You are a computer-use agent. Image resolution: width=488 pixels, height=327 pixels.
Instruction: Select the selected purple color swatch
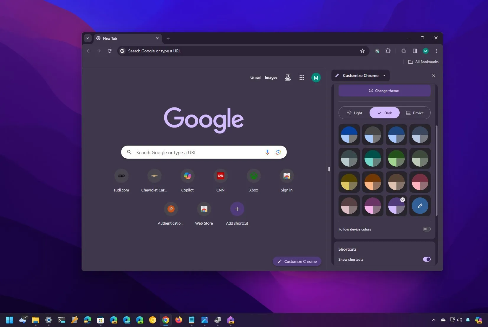(396, 206)
